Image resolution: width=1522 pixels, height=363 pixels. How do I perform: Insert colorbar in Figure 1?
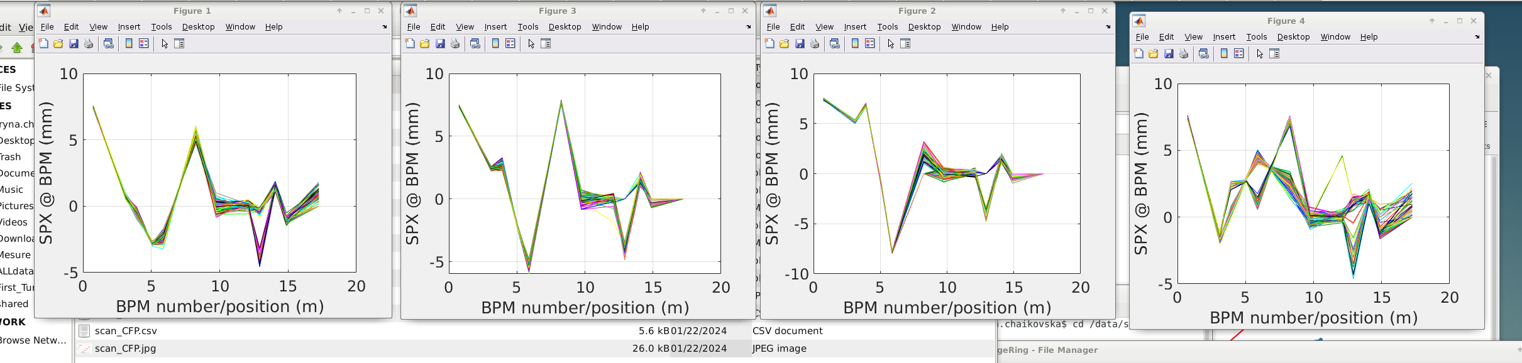click(129, 44)
